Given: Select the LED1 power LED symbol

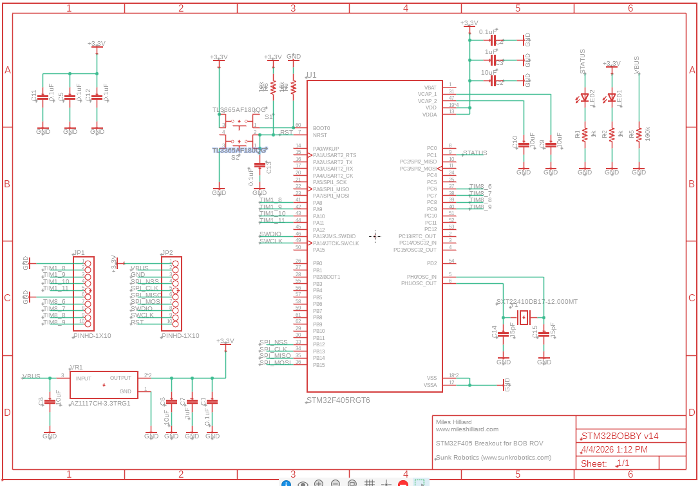Looking at the screenshot, I should click(x=612, y=98).
